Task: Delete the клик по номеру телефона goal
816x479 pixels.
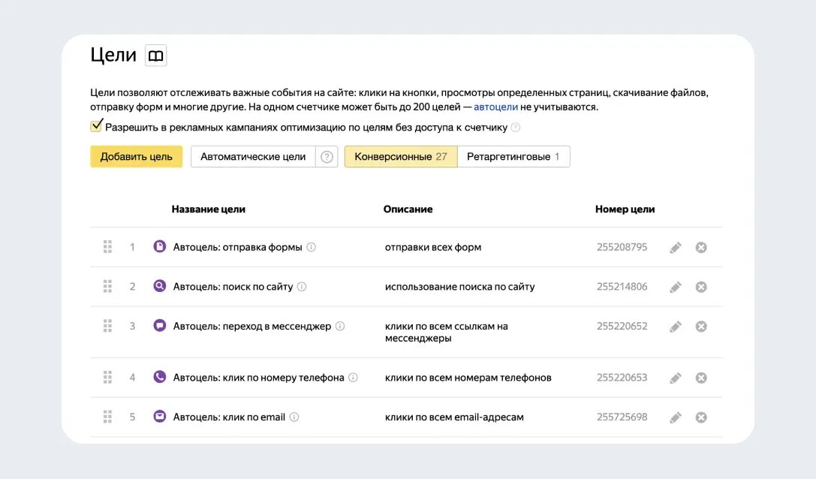Action: 701,378
